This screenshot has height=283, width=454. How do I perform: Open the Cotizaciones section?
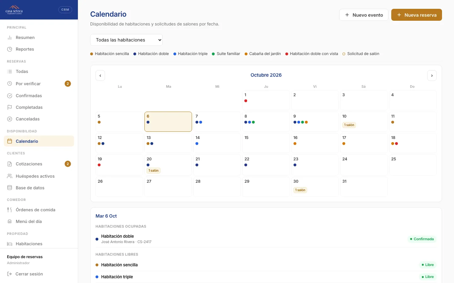point(39,164)
